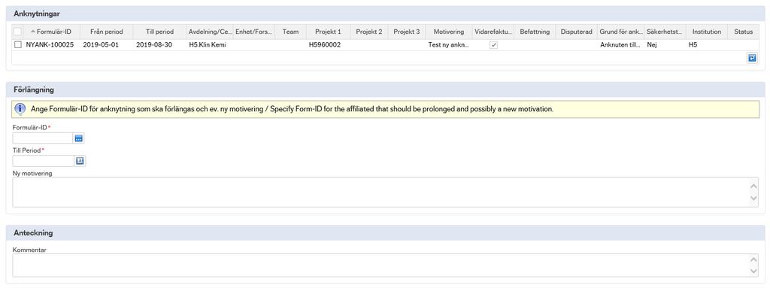The width and height of the screenshot is (770, 288).
Task: Click the Projekt 1 column header
Action: coord(328,32)
